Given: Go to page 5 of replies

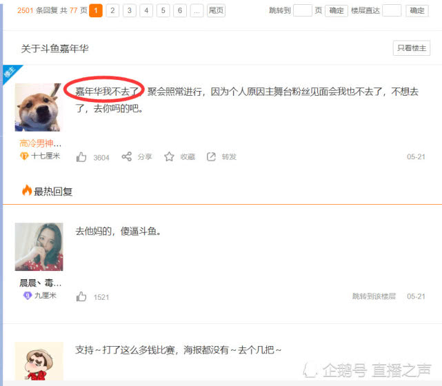Looking at the screenshot, I should (x=163, y=11).
